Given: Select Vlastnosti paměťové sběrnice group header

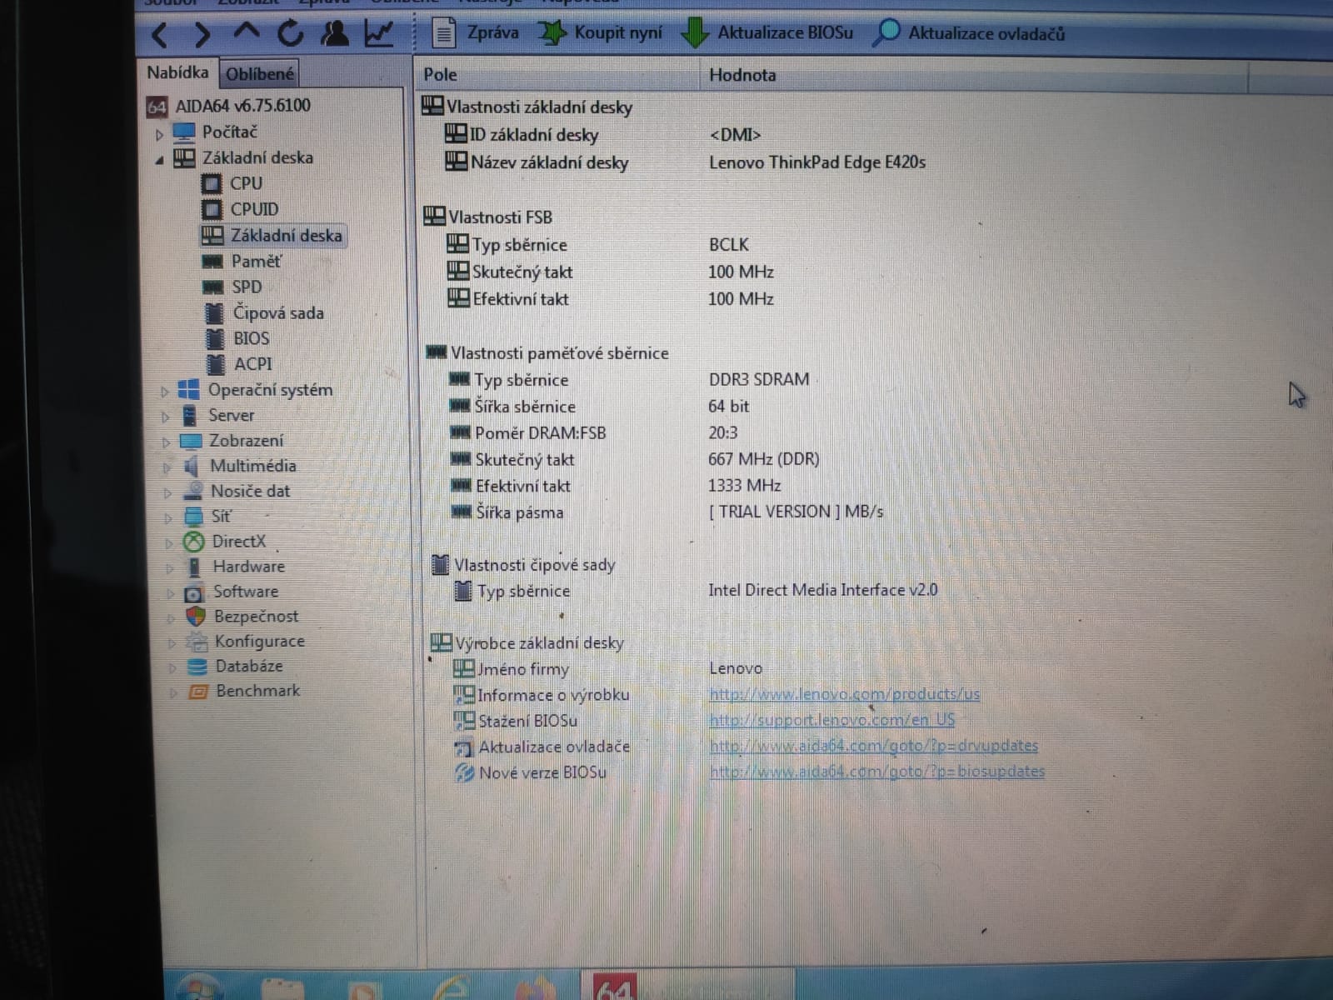Looking at the screenshot, I should coord(547,353).
